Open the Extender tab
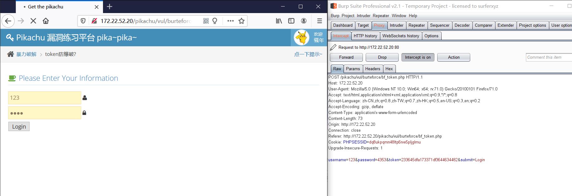The image size is (572, 196). point(506,25)
